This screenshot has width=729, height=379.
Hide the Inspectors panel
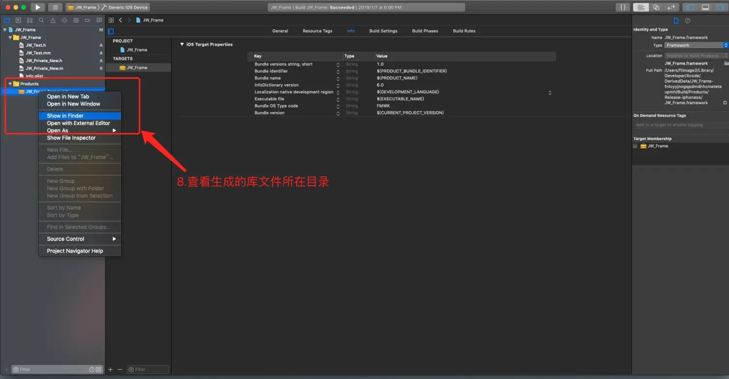(720, 7)
